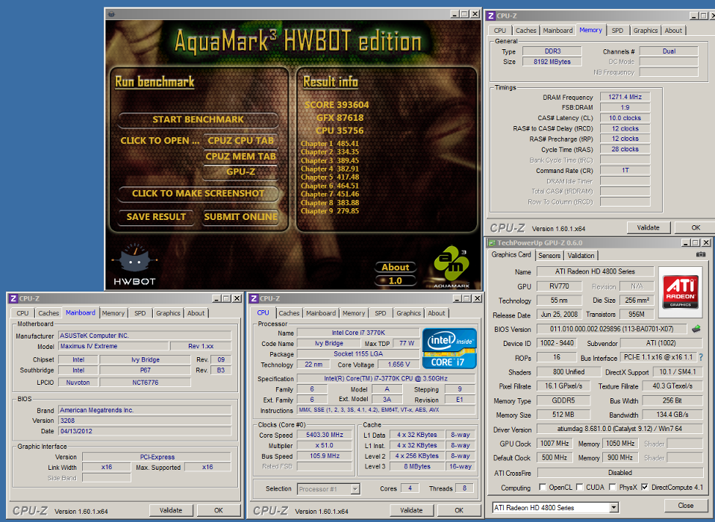The width and height of the screenshot is (715, 522).
Task: Click the BIOS version save chip icon in GPU-Z
Action: pyautogui.click(x=696, y=329)
